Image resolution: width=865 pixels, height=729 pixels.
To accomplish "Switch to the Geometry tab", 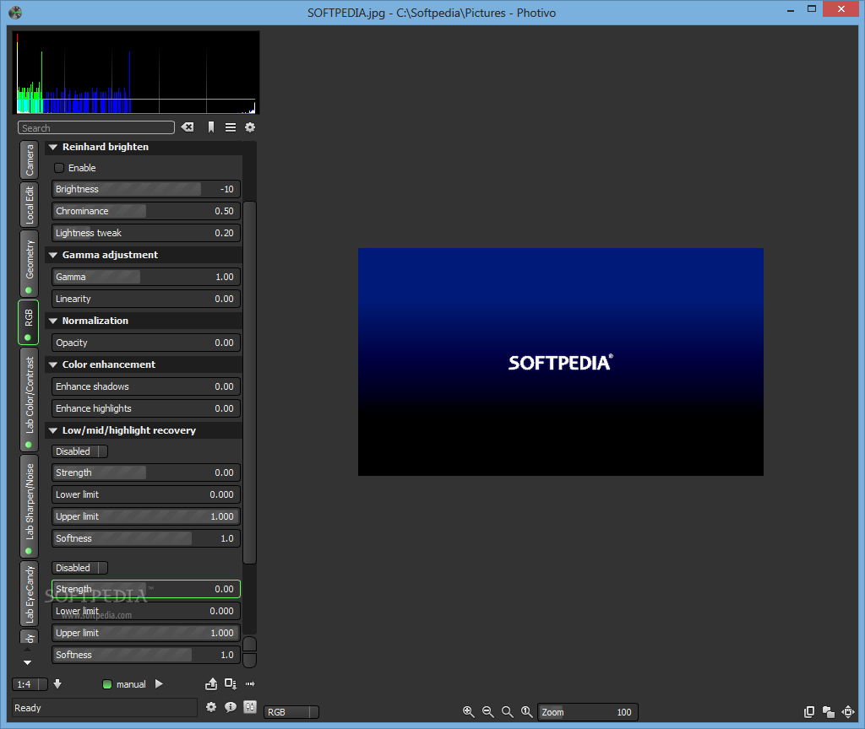I will coord(30,263).
